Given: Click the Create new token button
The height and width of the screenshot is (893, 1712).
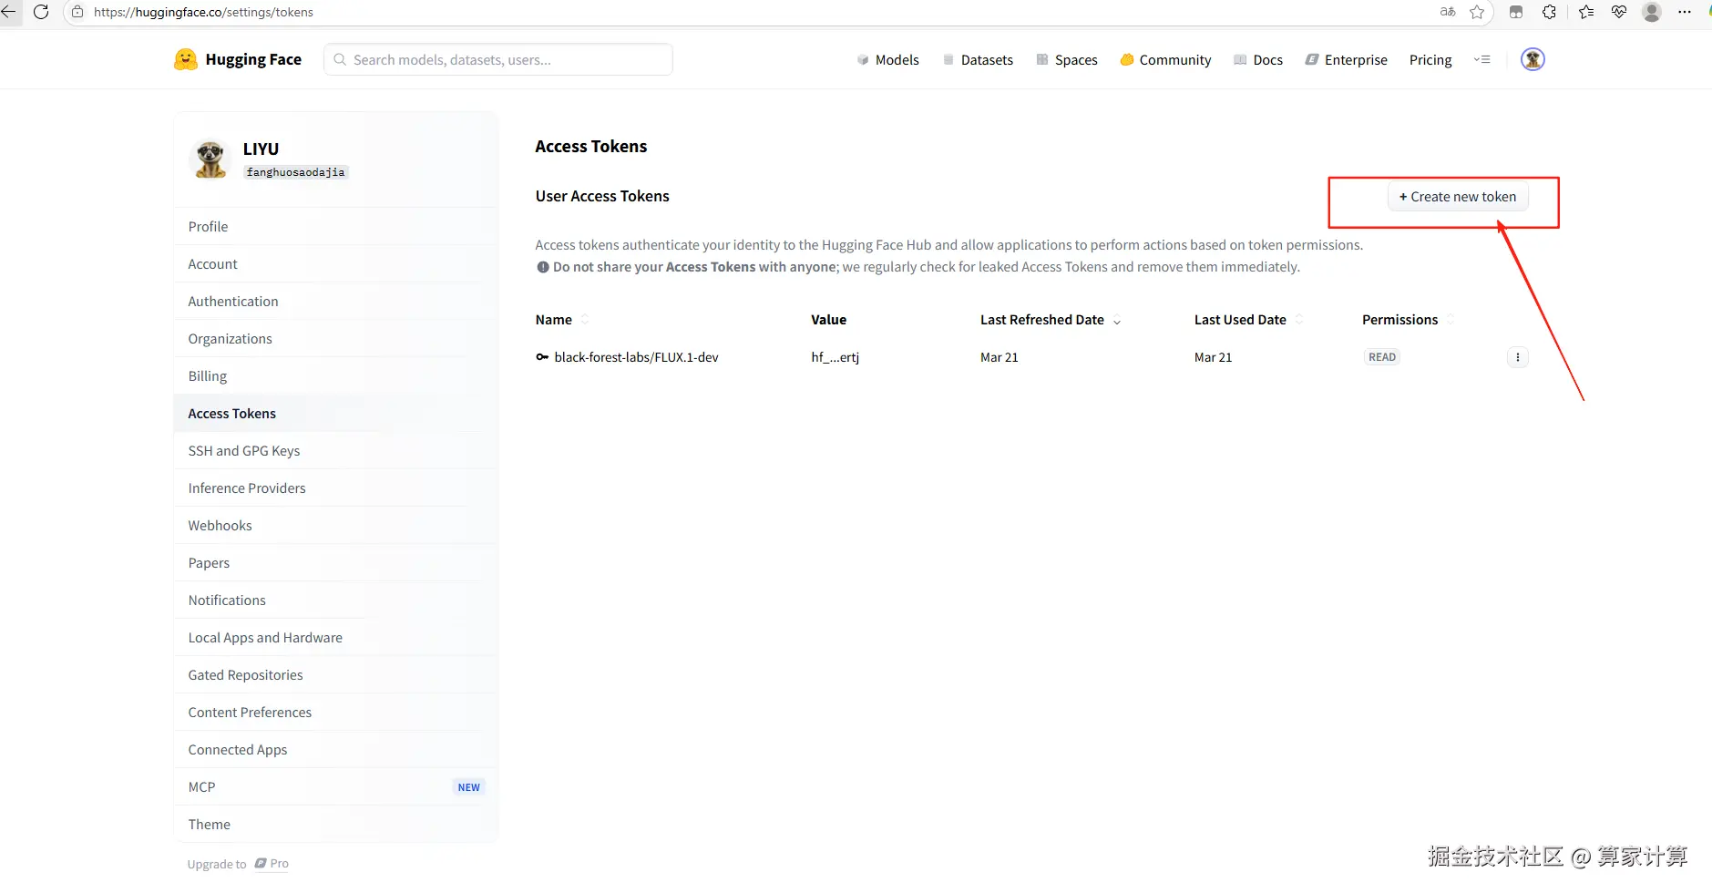Looking at the screenshot, I should click(1458, 197).
